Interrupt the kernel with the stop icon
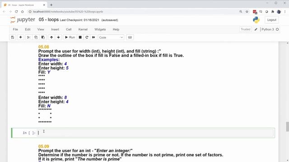 (x=80, y=37)
